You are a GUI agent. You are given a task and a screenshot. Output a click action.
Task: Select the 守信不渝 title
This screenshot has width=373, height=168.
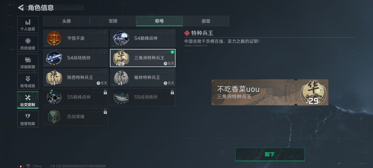[x=76, y=38]
